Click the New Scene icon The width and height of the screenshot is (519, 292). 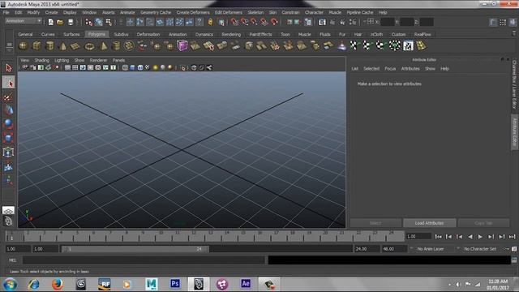[x=50, y=22]
